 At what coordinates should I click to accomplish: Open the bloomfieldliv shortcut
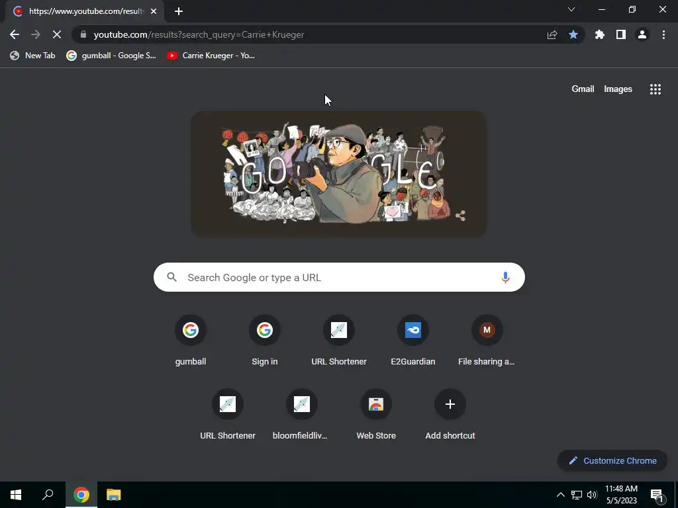302,415
